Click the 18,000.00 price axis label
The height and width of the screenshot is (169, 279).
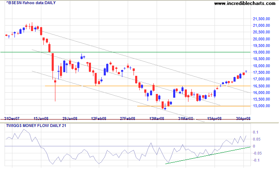[x=261, y=66]
